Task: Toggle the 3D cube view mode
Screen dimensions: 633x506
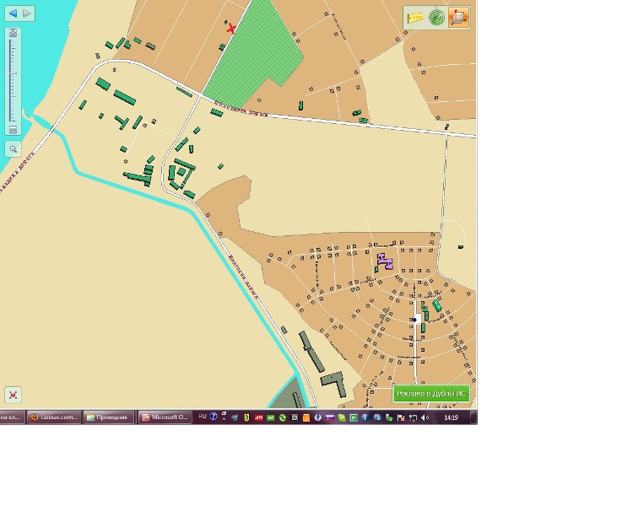Action: (458, 17)
